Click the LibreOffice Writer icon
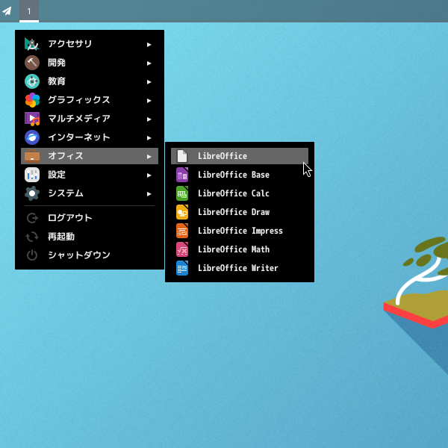Screen dimensions: 448x448 pos(182,268)
